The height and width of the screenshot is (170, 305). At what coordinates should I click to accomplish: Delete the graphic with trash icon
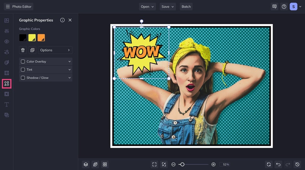23,50
